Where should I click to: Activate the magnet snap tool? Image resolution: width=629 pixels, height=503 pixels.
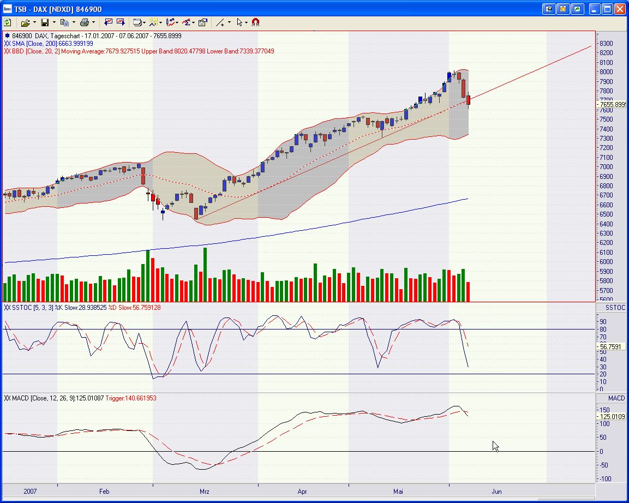[x=256, y=22]
